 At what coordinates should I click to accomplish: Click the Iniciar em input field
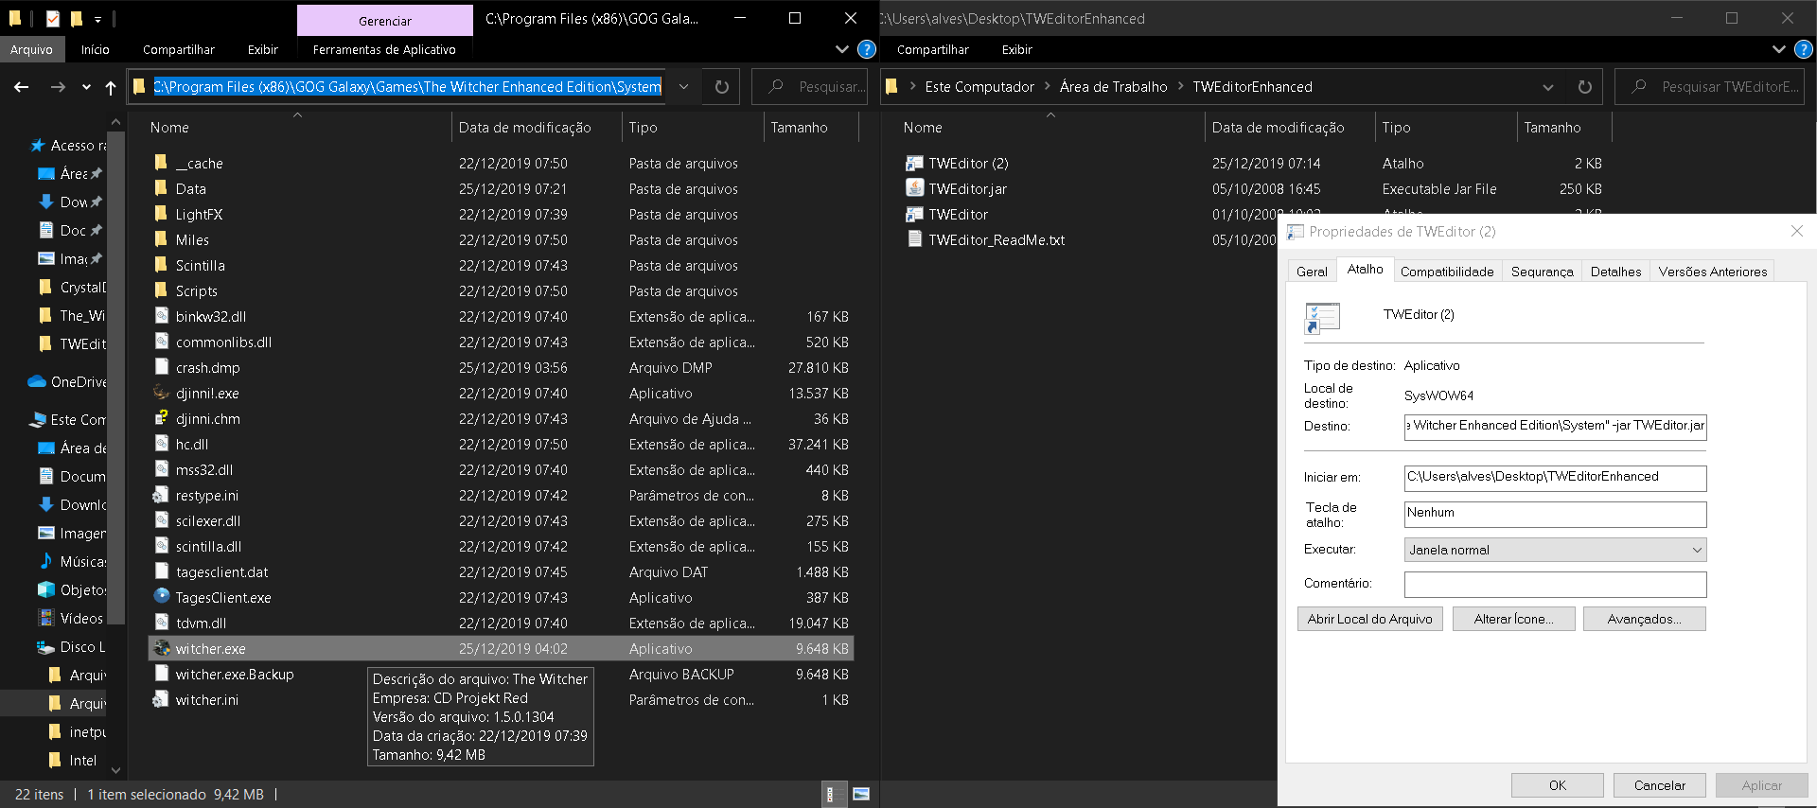(x=1555, y=478)
